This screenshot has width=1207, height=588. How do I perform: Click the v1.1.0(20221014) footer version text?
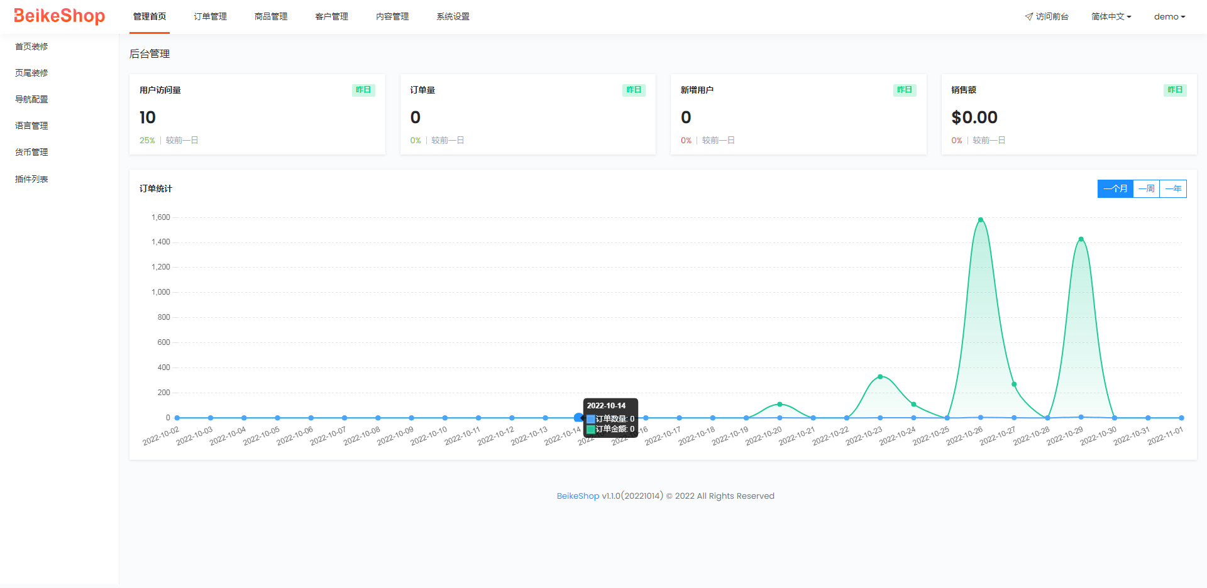click(x=632, y=496)
